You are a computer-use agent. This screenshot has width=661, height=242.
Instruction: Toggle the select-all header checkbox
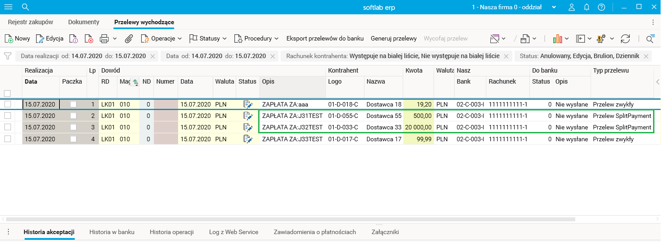coord(7,93)
